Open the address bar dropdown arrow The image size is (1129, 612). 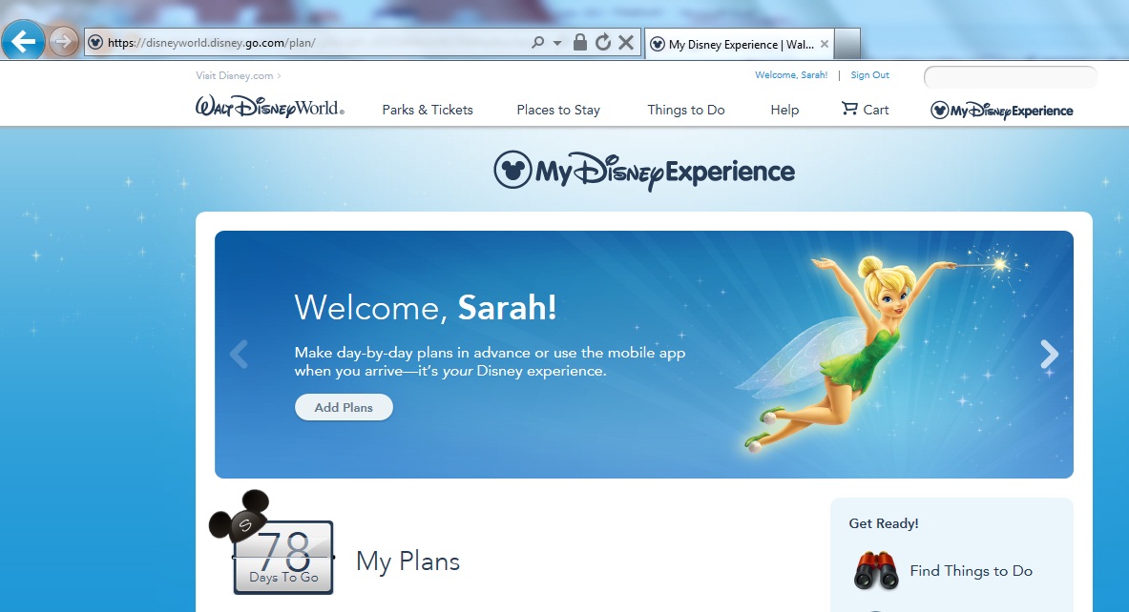[557, 43]
